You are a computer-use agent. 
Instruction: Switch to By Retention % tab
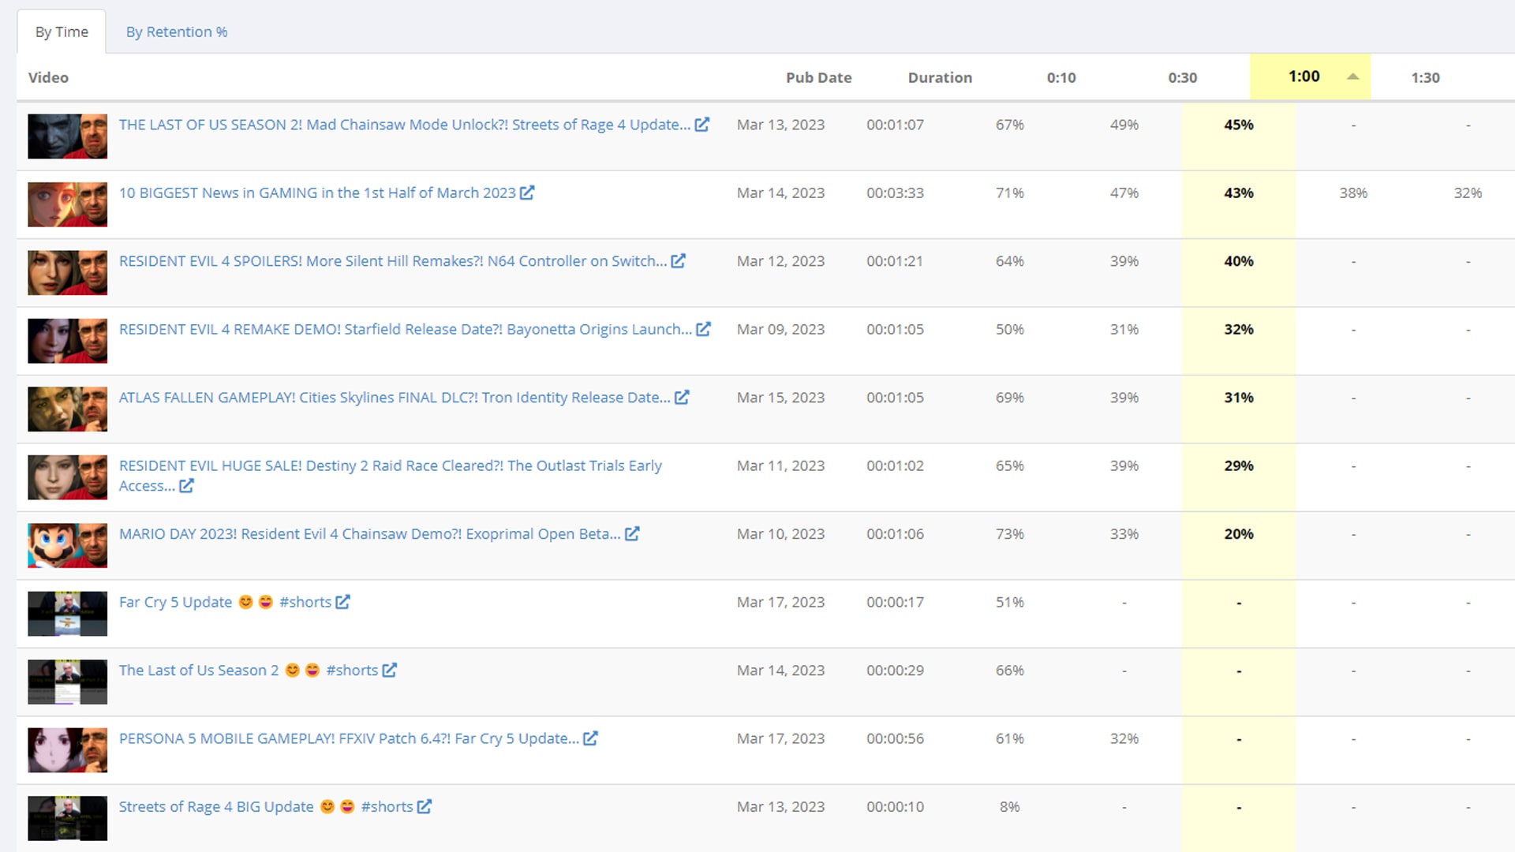tap(176, 32)
